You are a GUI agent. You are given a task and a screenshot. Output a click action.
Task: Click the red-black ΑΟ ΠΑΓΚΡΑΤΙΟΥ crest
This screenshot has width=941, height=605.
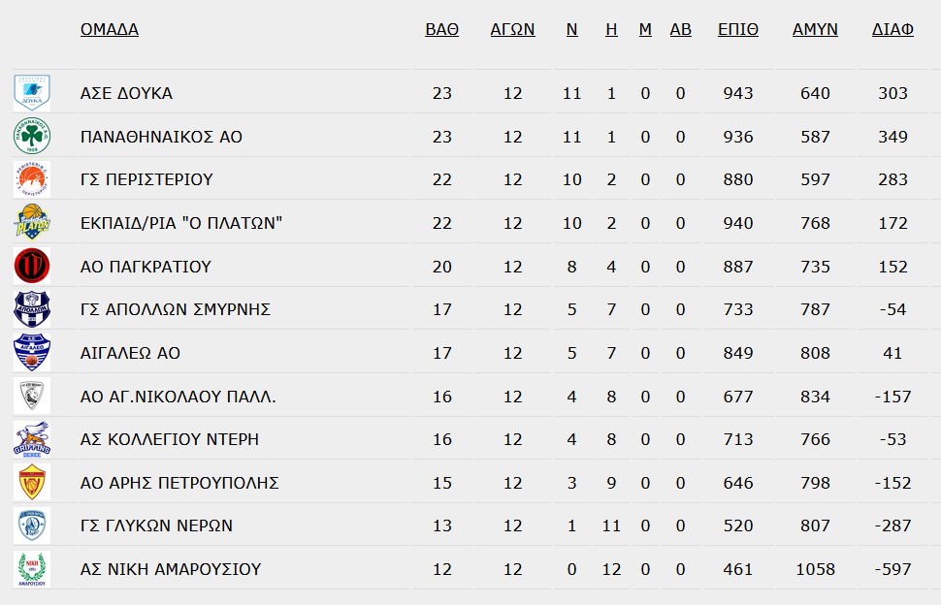click(x=32, y=266)
